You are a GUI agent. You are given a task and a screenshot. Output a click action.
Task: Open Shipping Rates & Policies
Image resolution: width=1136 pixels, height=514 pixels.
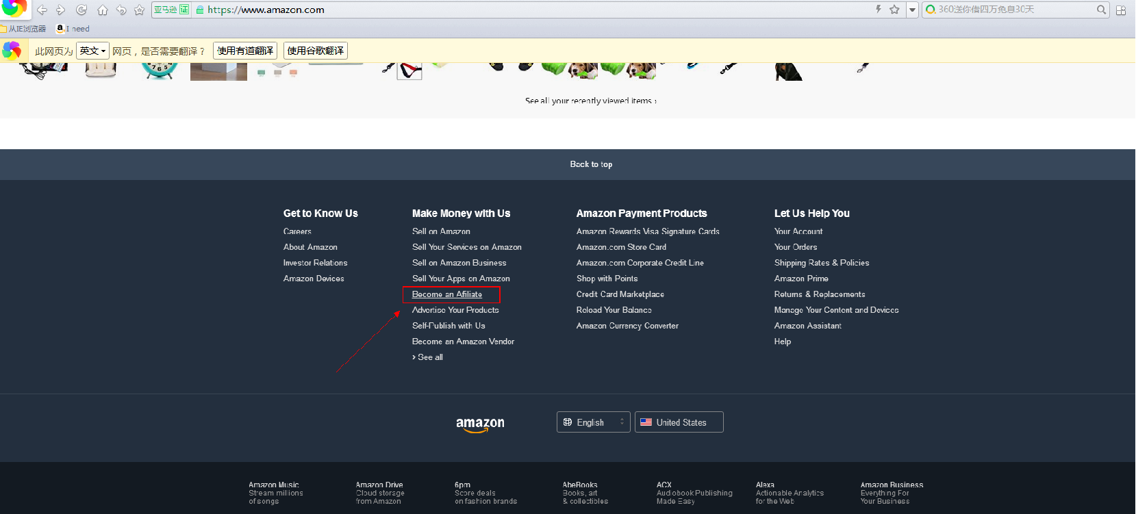tap(822, 263)
